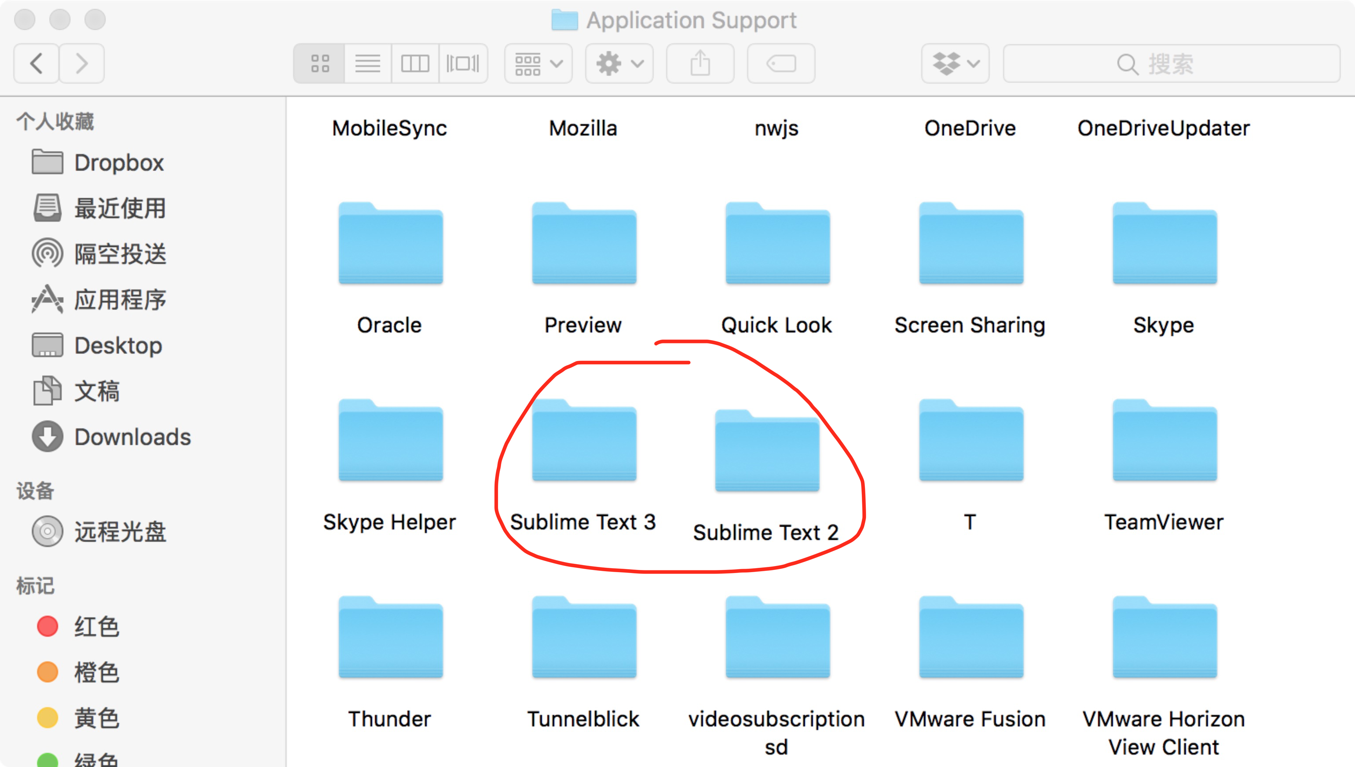This screenshot has width=1355, height=767.
Task: Click the Tunnelblick name label
Action: point(583,719)
